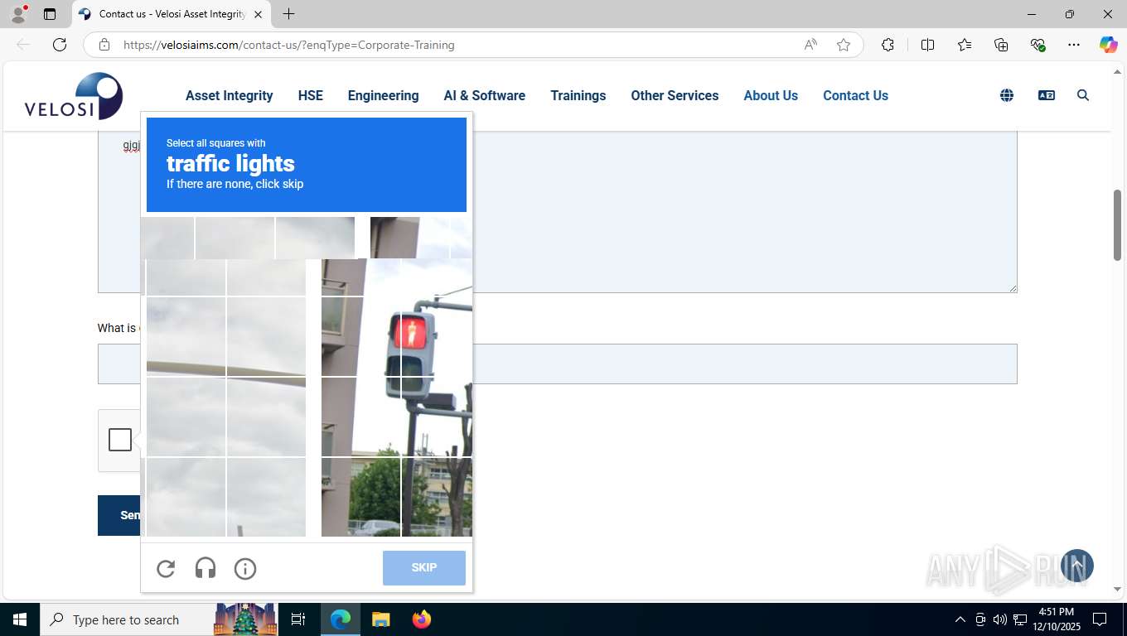Launch Firefox from the taskbar

pos(422,619)
